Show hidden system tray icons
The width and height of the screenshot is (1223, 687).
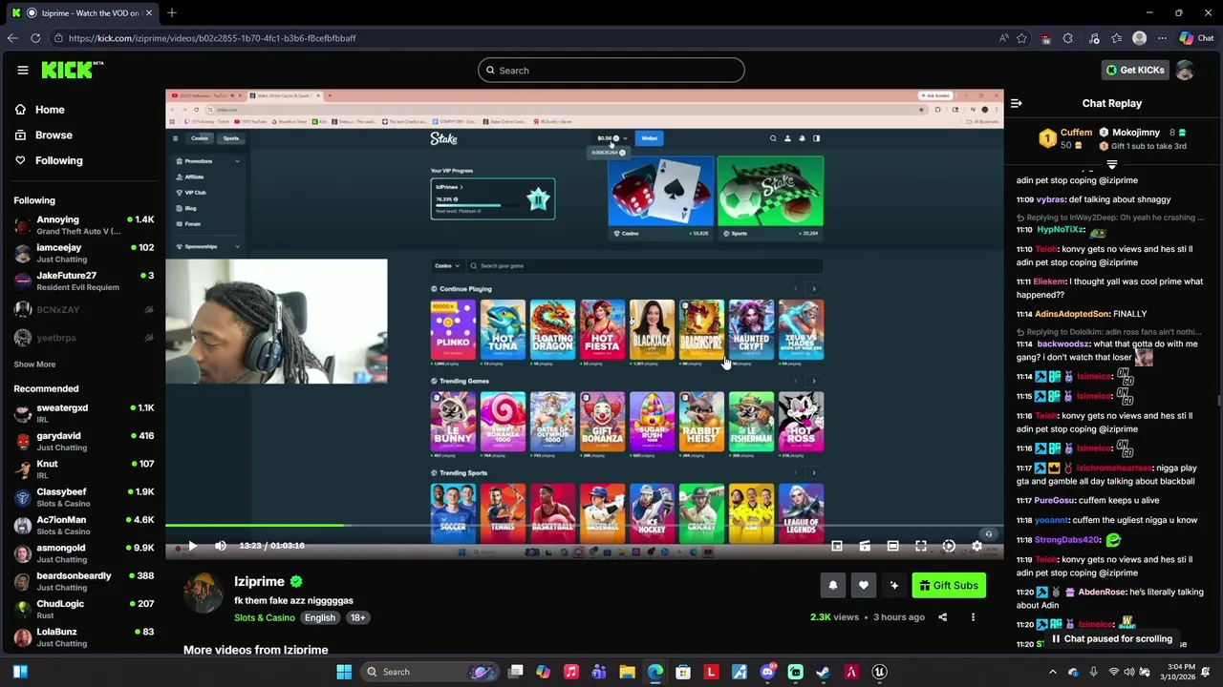(1053, 672)
